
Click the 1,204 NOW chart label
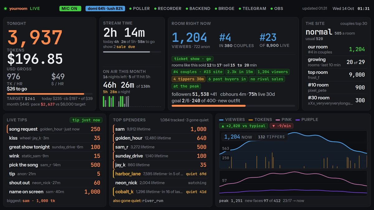click(x=238, y=137)
